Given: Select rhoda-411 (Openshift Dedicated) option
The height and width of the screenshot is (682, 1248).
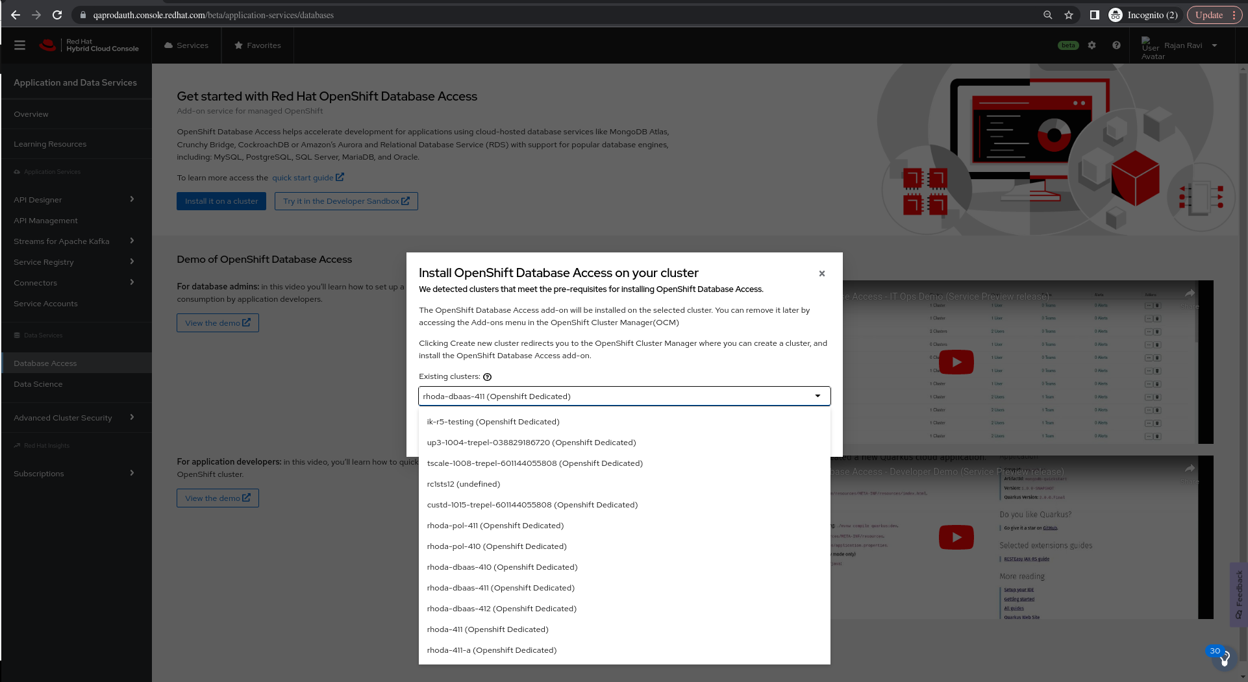Looking at the screenshot, I should click(x=625, y=629).
